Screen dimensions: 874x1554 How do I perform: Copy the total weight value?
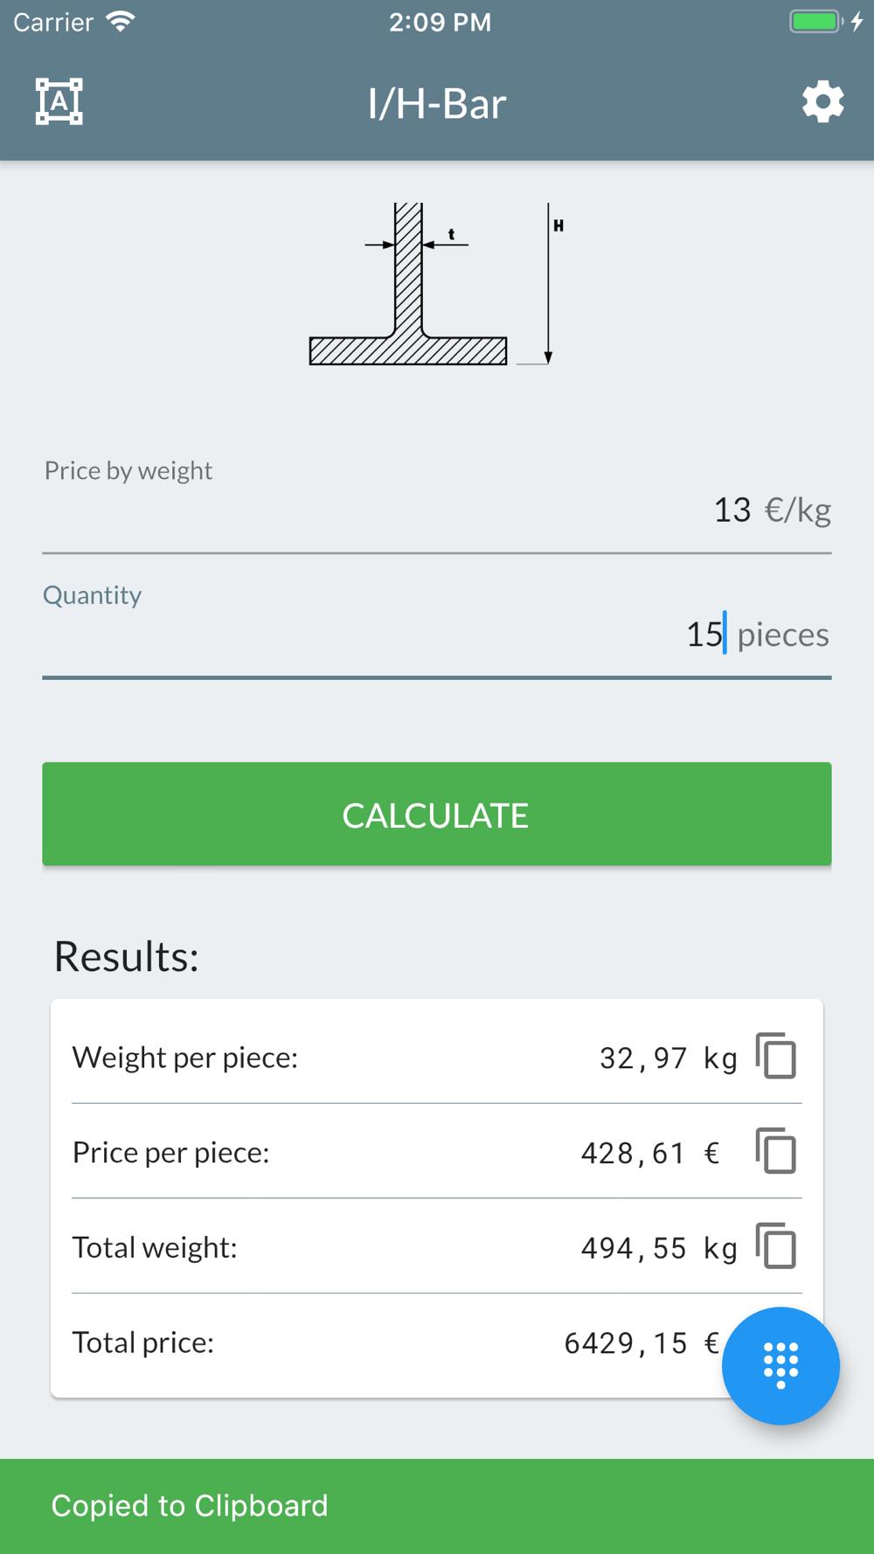pos(776,1245)
